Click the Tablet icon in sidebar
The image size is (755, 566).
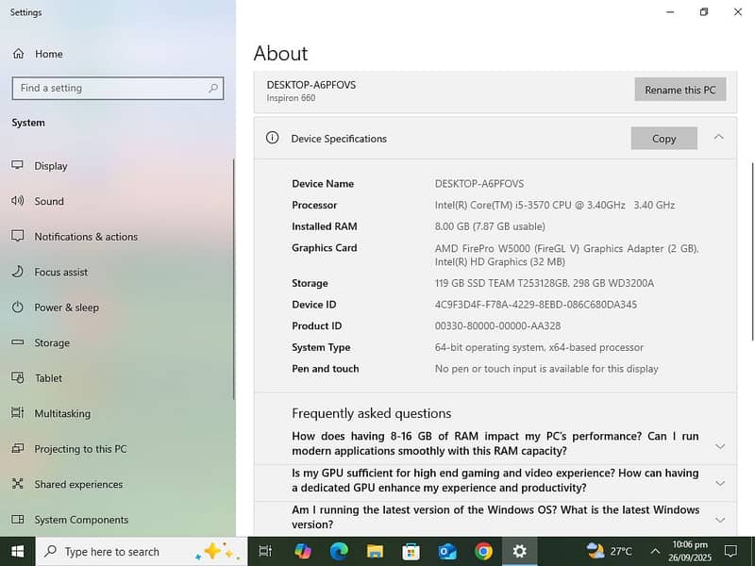pos(17,378)
